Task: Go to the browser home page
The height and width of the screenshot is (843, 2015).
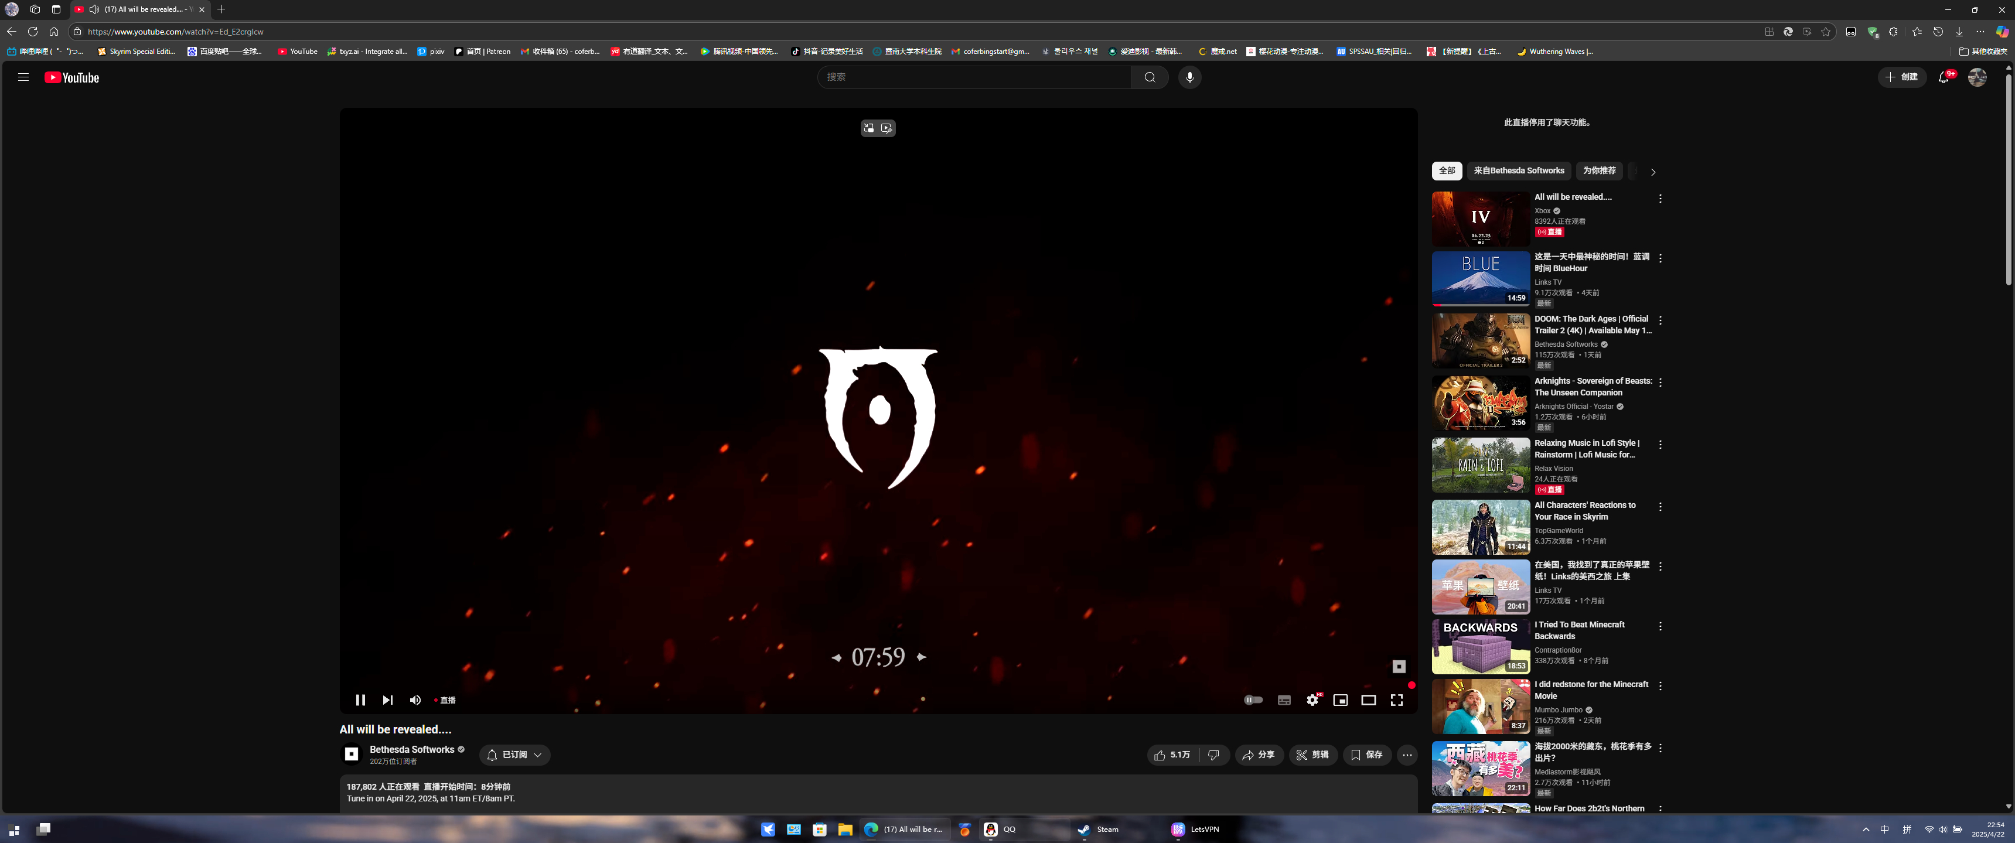Action: pyautogui.click(x=53, y=31)
